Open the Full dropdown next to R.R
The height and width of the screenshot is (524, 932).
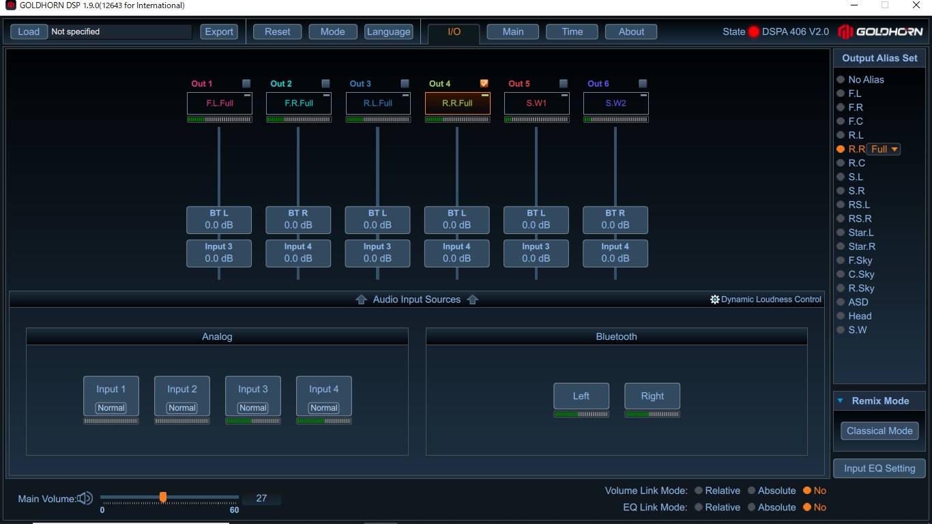point(884,149)
